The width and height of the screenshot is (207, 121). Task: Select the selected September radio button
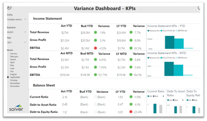tap(8, 77)
